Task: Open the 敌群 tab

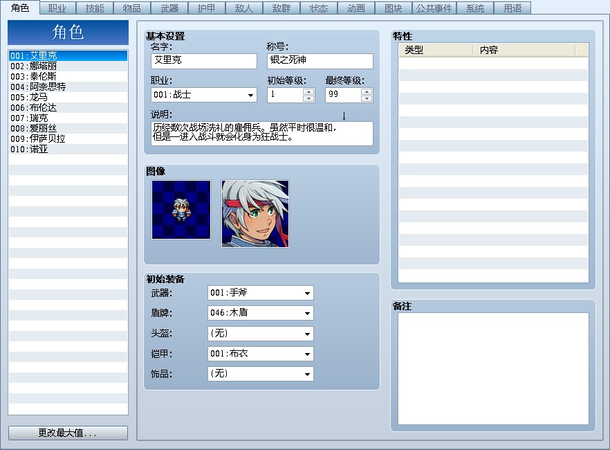Action: (281, 8)
